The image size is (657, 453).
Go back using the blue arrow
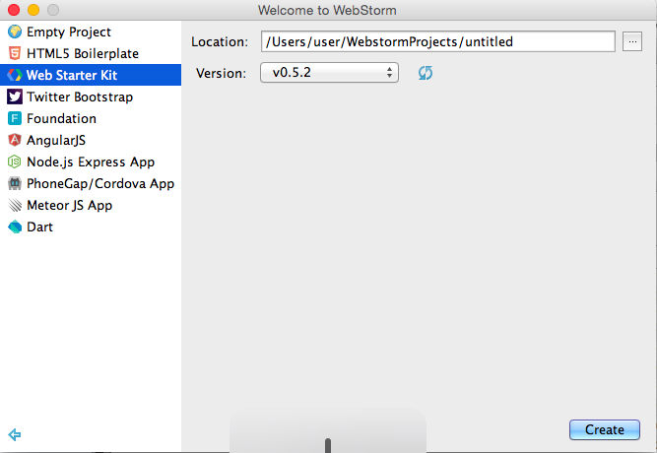click(15, 434)
